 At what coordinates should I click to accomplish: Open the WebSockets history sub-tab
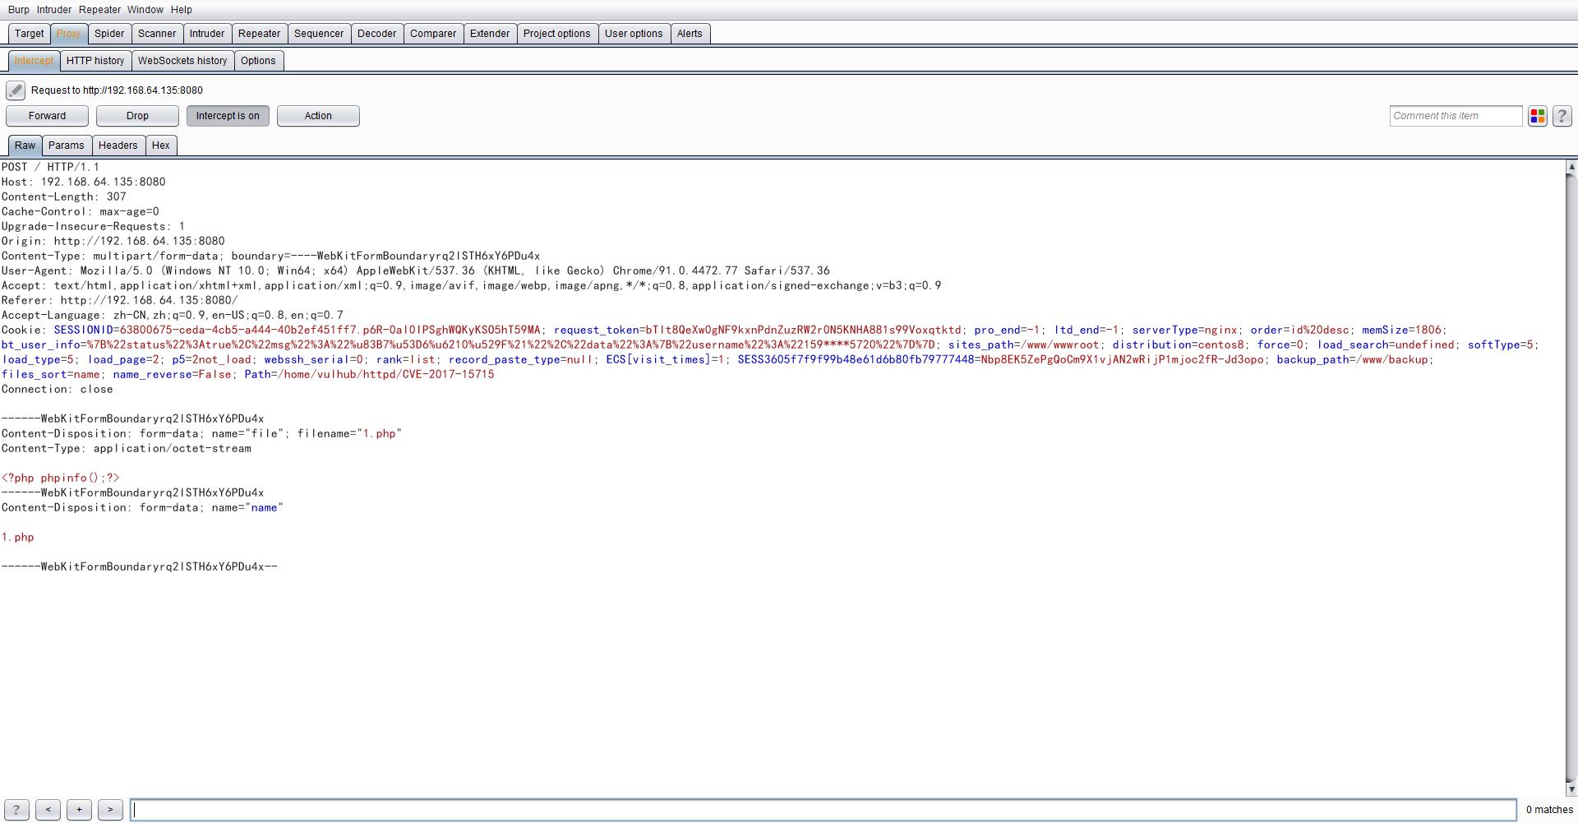(x=182, y=61)
